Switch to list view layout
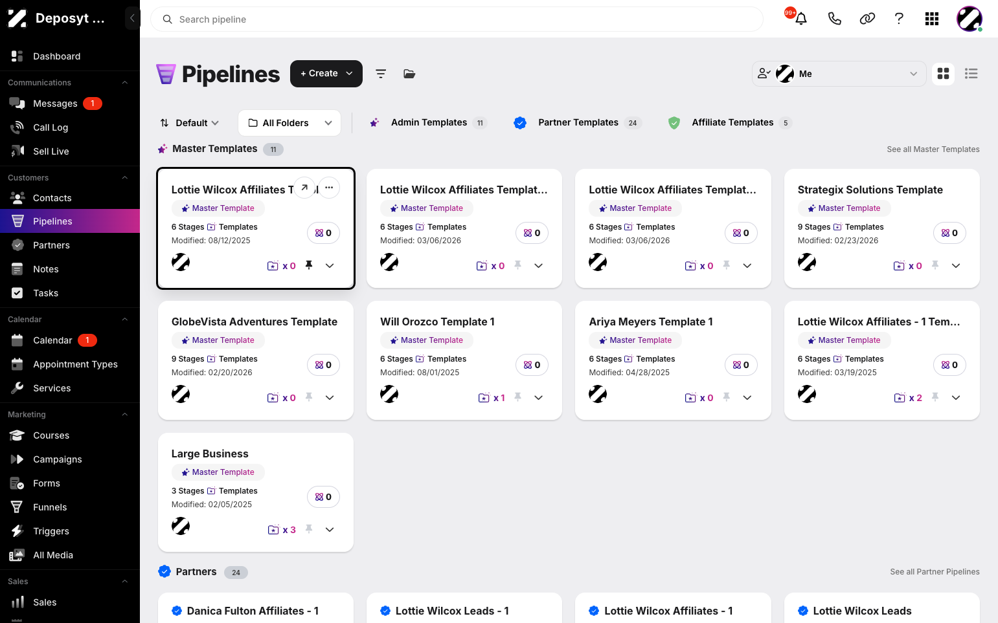This screenshot has width=998, height=623. pyautogui.click(x=971, y=74)
